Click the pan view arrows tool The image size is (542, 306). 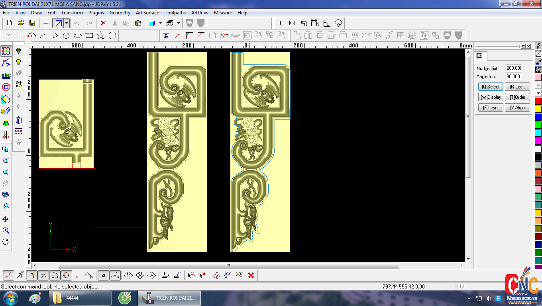(6, 220)
